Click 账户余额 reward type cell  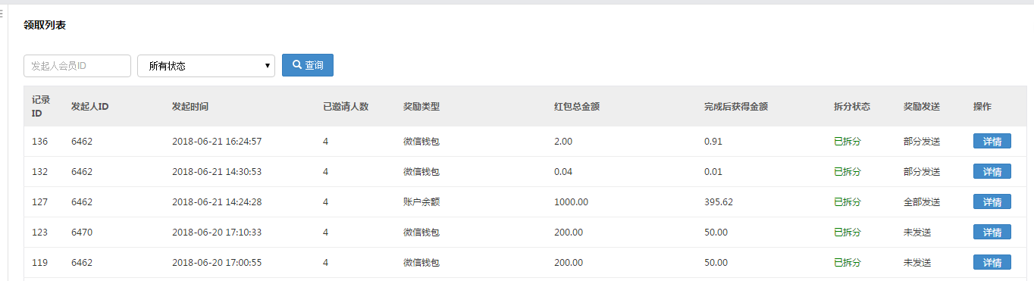[421, 202]
